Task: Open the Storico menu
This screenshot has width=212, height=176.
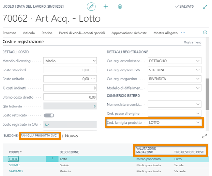Action: coord(47,33)
